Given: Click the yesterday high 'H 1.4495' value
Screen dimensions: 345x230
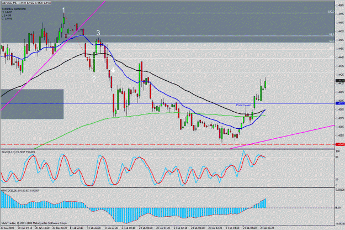Looking at the screenshot, I should pos(7,12).
